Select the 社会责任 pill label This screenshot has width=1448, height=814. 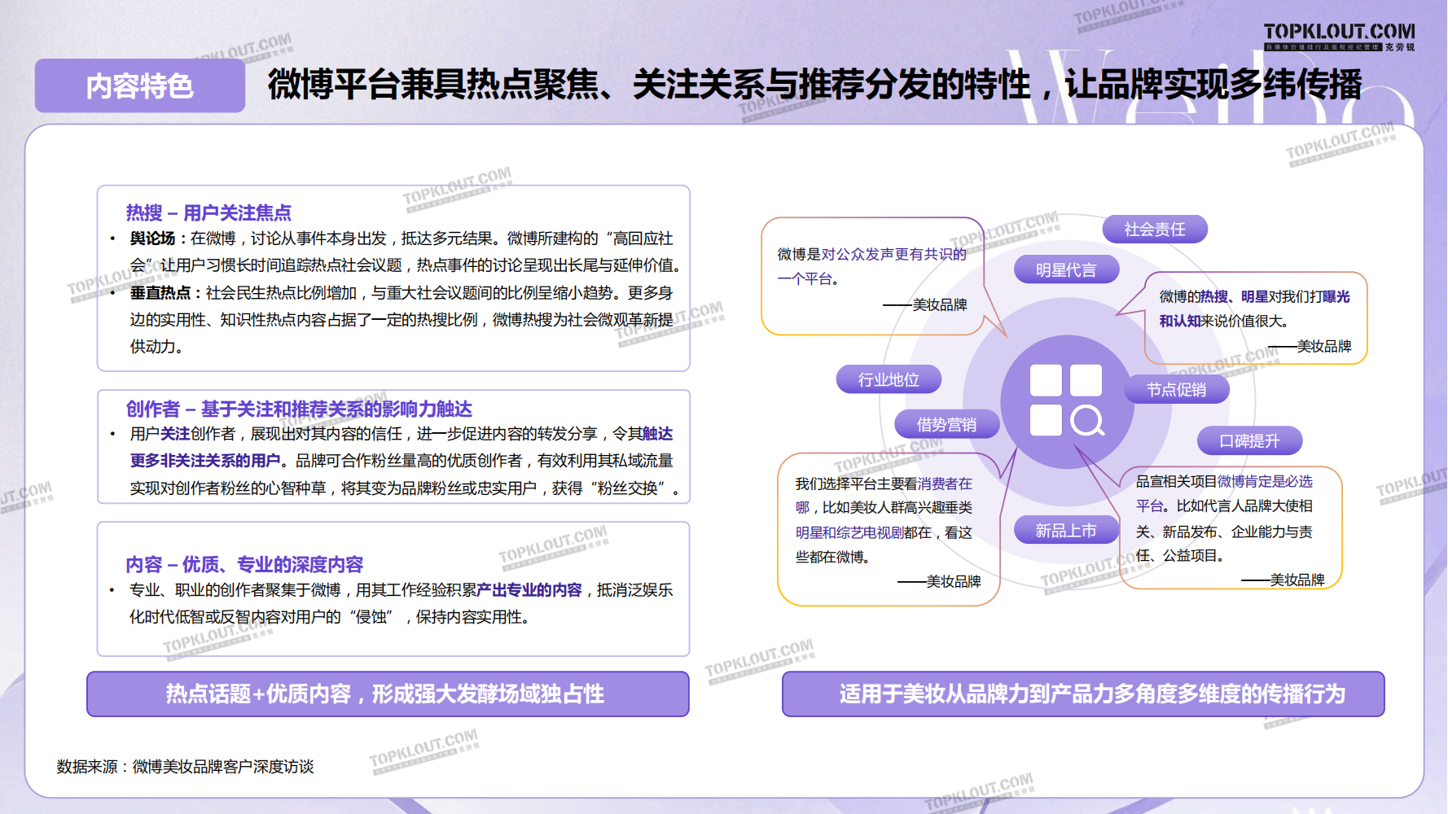pos(1154,230)
